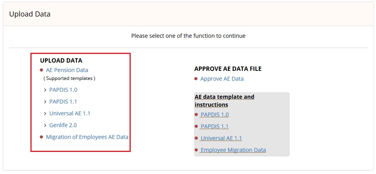This screenshot has height=174, width=376.
Task: Choose the Genlife 2.0 template
Action: click(63, 125)
